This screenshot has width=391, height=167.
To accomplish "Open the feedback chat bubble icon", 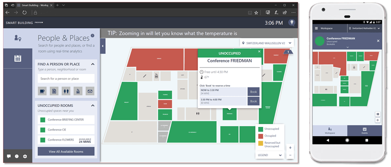I will coord(9,156).
